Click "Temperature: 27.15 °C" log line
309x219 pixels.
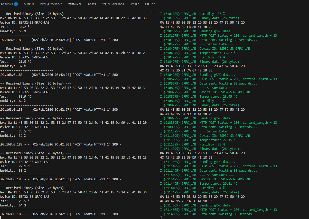click(x=199, y=140)
